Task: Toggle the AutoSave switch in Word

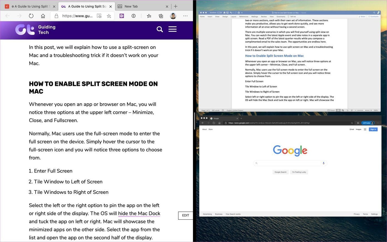Action: click(x=219, y=13)
